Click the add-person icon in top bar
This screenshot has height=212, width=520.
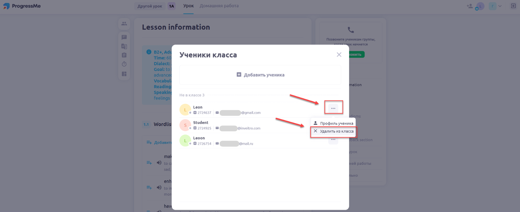pyautogui.click(x=470, y=6)
